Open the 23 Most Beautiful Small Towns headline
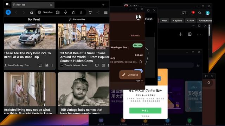 (85, 57)
